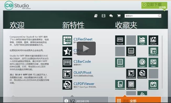
Task: Open the Chart favorites tile
Action: point(142,40)
